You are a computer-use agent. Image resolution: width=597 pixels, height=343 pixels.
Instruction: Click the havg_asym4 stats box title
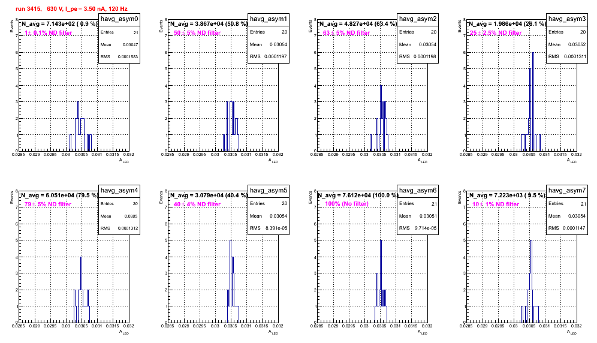(119, 191)
